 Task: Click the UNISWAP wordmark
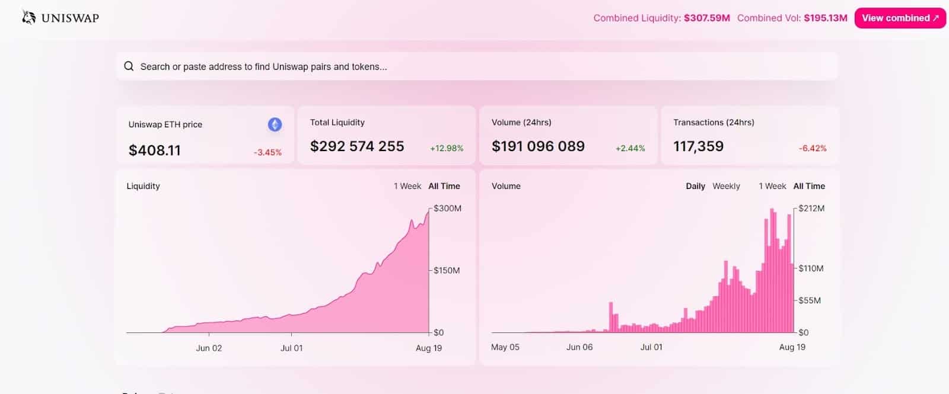click(70, 18)
